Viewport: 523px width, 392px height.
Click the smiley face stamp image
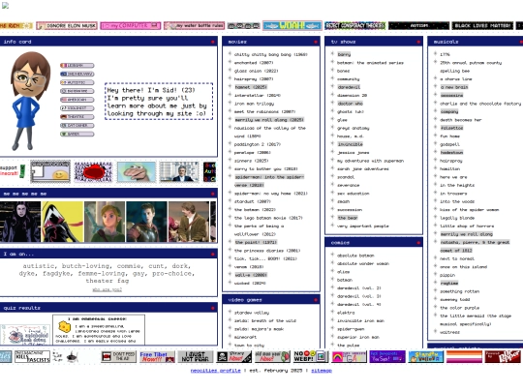click(50, 171)
